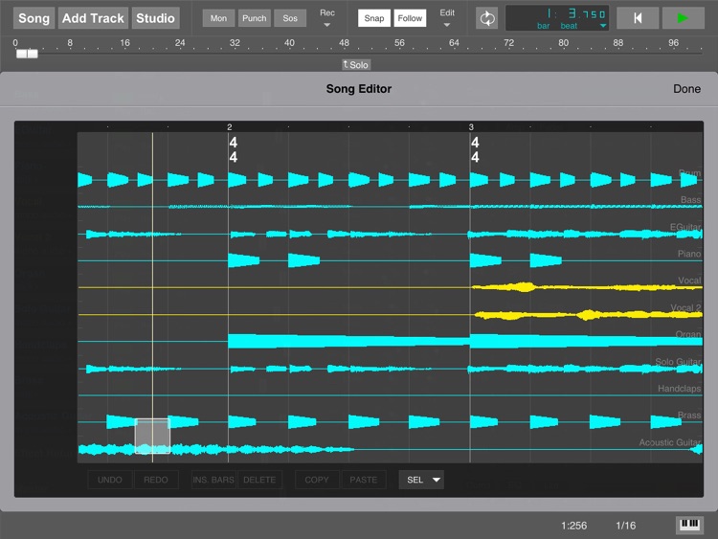The image size is (718, 539).
Task: Click the PASTE button
Action: pos(363,480)
